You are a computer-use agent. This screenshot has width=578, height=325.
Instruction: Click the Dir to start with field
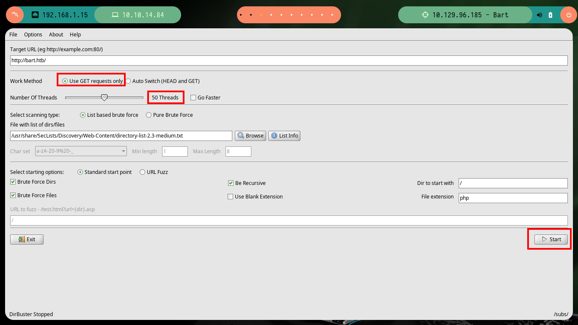pos(513,183)
